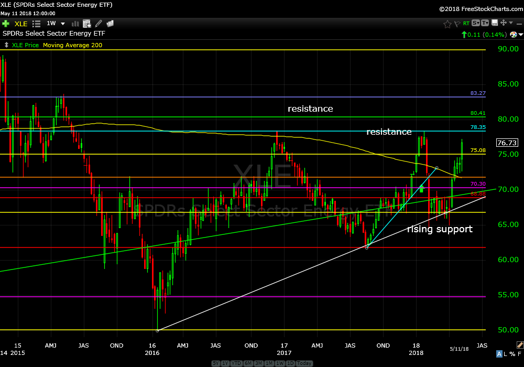Click the Today button
This screenshot has height=367, width=524.
click(304, 363)
